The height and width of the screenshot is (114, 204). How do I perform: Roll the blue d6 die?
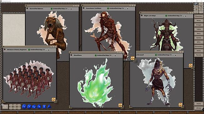[x=44, y=107]
